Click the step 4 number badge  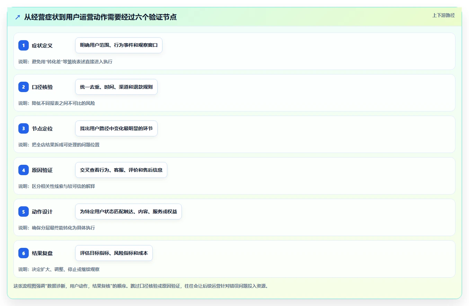(24, 170)
